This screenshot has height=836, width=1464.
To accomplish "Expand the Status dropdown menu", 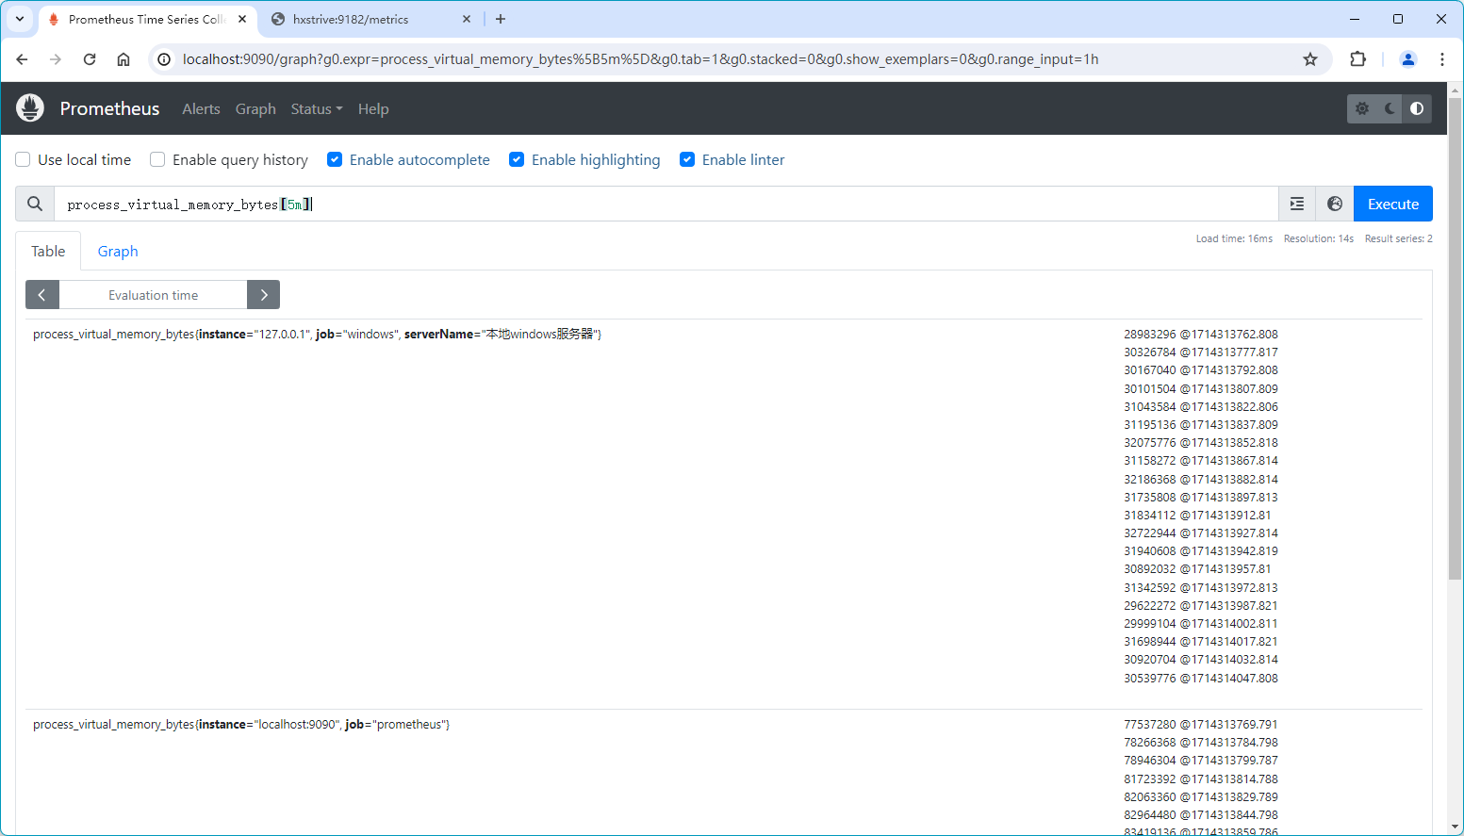I will coord(317,109).
